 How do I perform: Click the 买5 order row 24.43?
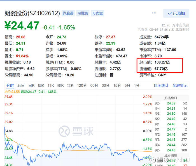pos(171,150)
